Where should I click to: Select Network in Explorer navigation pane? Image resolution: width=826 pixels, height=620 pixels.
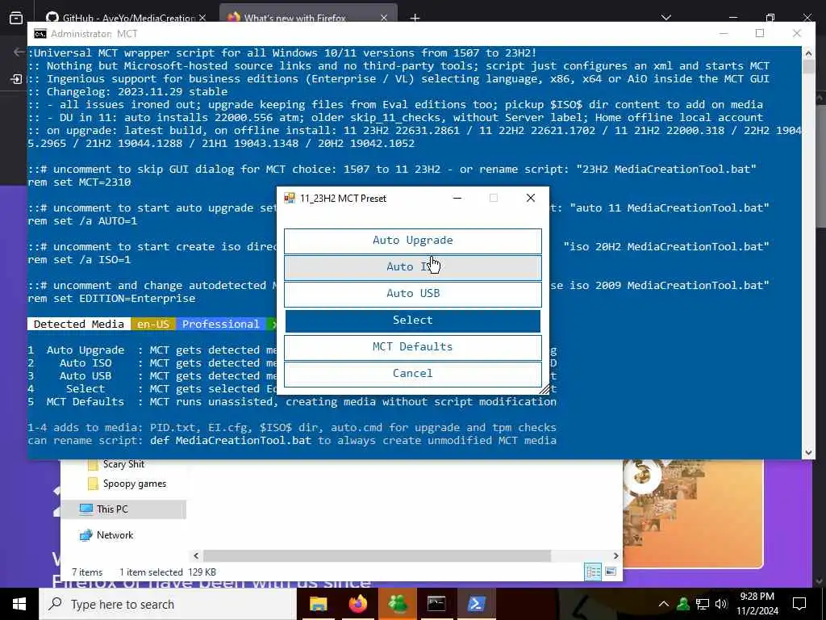tap(115, 535)
